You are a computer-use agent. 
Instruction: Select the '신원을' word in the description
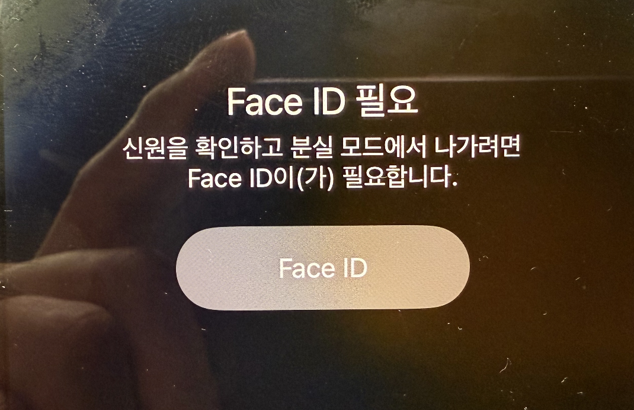tap(155, 149)
